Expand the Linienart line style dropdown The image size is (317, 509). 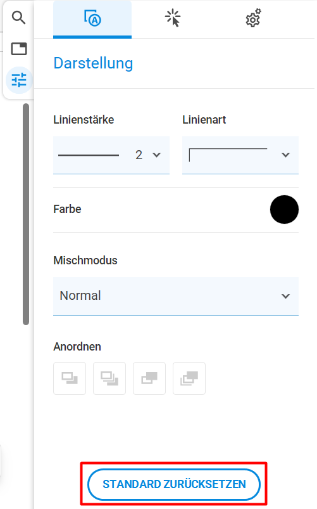tap(240, 155)
